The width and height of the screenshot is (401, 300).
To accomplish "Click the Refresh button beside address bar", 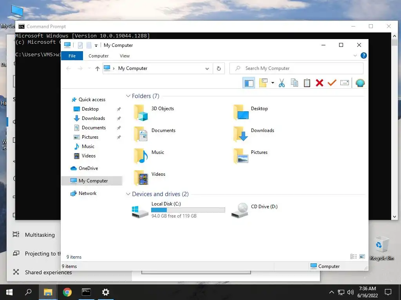I will click(219, 68).
